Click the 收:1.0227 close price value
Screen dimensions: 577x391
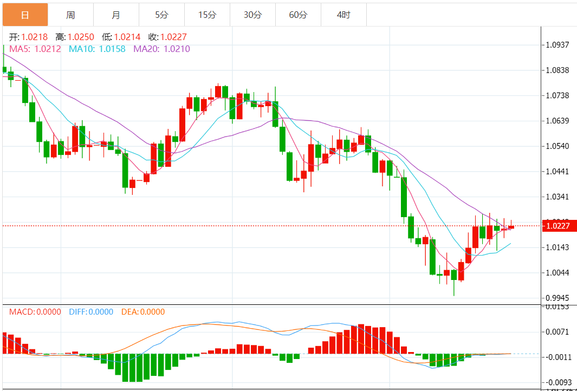(167, 37)
